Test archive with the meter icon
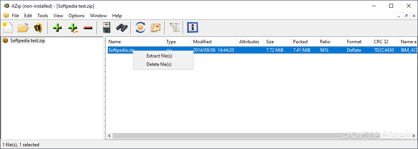418x149 pixels. point(107,28)
